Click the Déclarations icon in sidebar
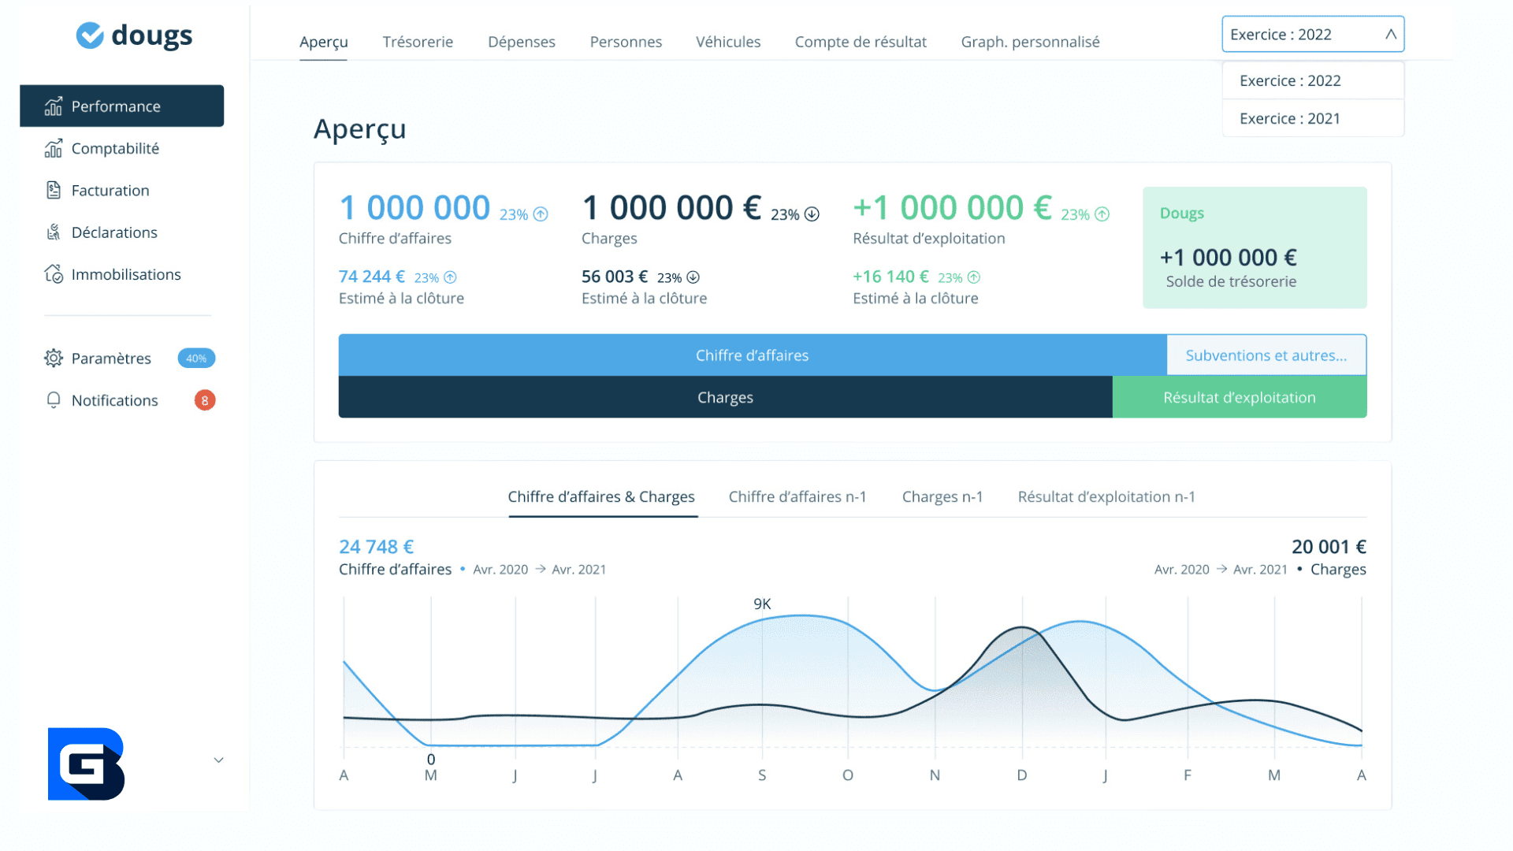 (53, 232)
